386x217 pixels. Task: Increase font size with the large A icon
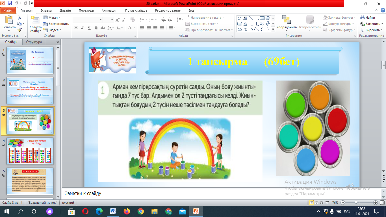pos(118,20)
